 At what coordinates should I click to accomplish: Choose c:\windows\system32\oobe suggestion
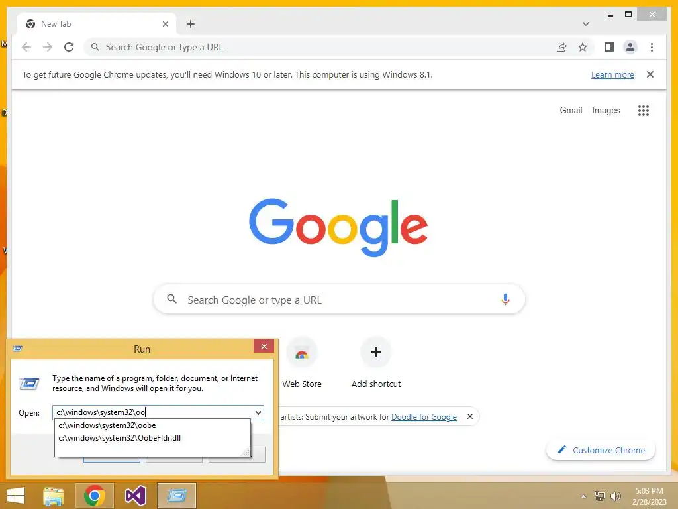(x=152, y=425)
